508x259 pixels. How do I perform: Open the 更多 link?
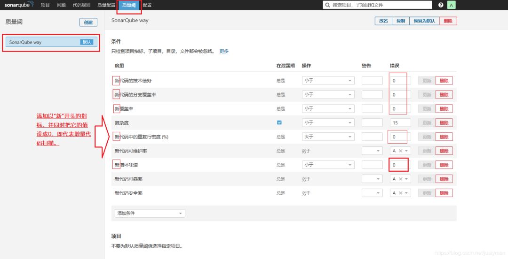224,51
